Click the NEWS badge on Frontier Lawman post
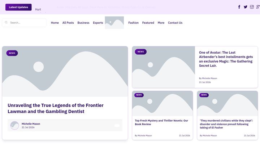This screenshot has height=162, width=260. [x=12, y=53]
